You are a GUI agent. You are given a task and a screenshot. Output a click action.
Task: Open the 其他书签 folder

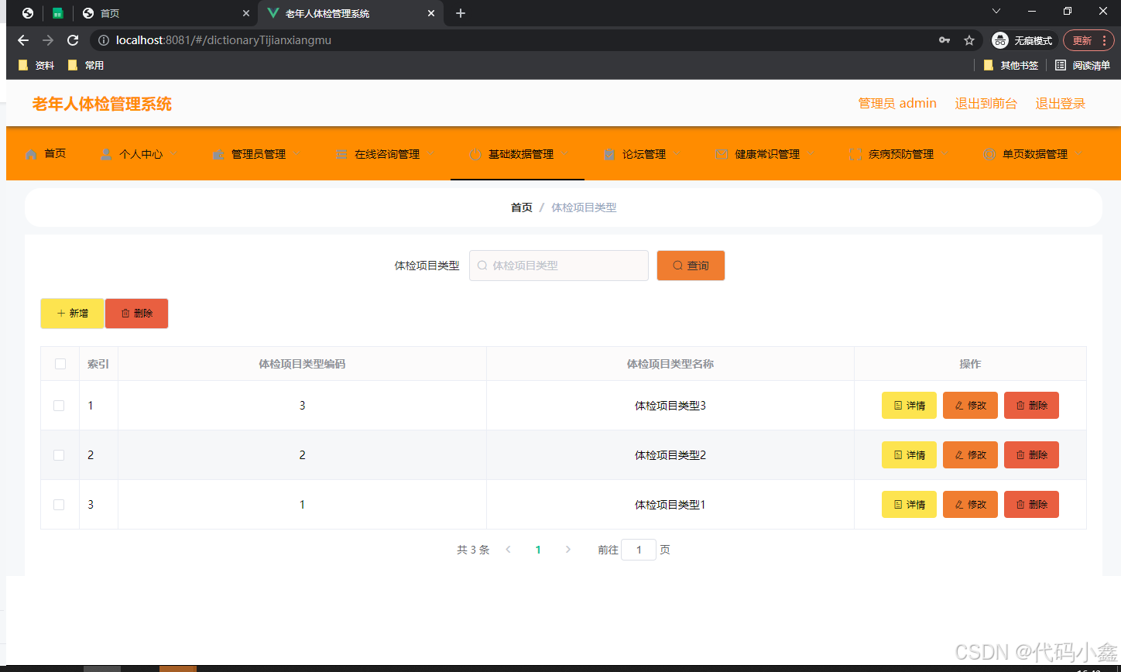tap(1010, 66)
